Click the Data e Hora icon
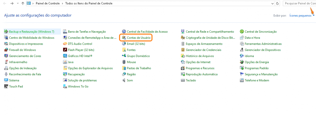Screen dimensions: 316x115 coord(242,38)
